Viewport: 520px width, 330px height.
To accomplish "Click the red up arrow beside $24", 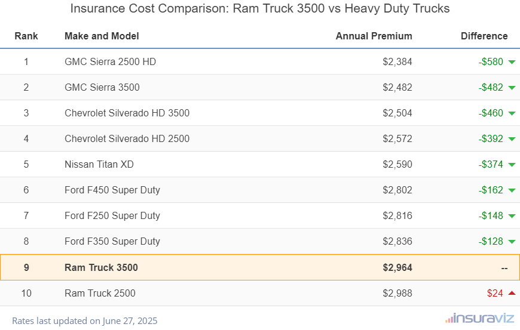I will click(512, 293).
